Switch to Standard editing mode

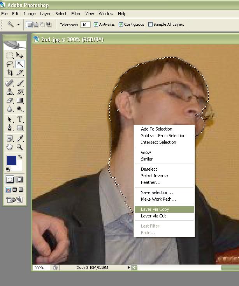click(x=10, y=180)
